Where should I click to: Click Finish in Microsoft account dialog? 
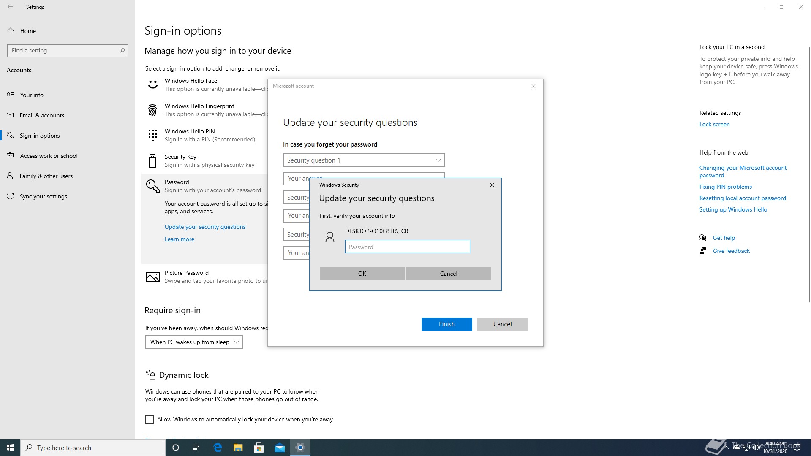click(446, 324)
